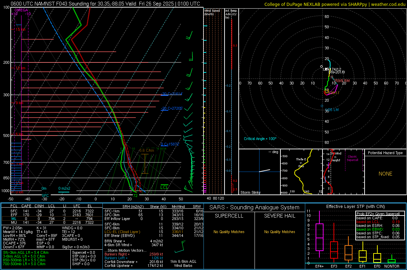Viewport: 407px width, 270px height.
Task: Click the Eff Inflow Layer row
Action: [154, 219]
